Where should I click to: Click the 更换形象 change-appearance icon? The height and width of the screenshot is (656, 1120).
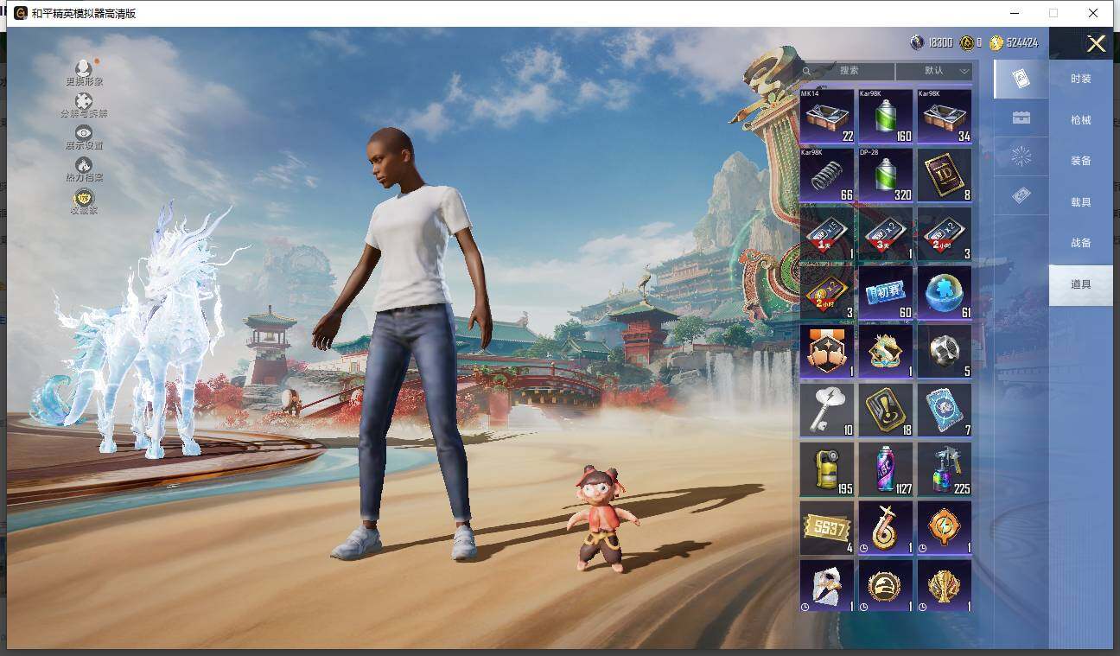[x=84, y=68]
